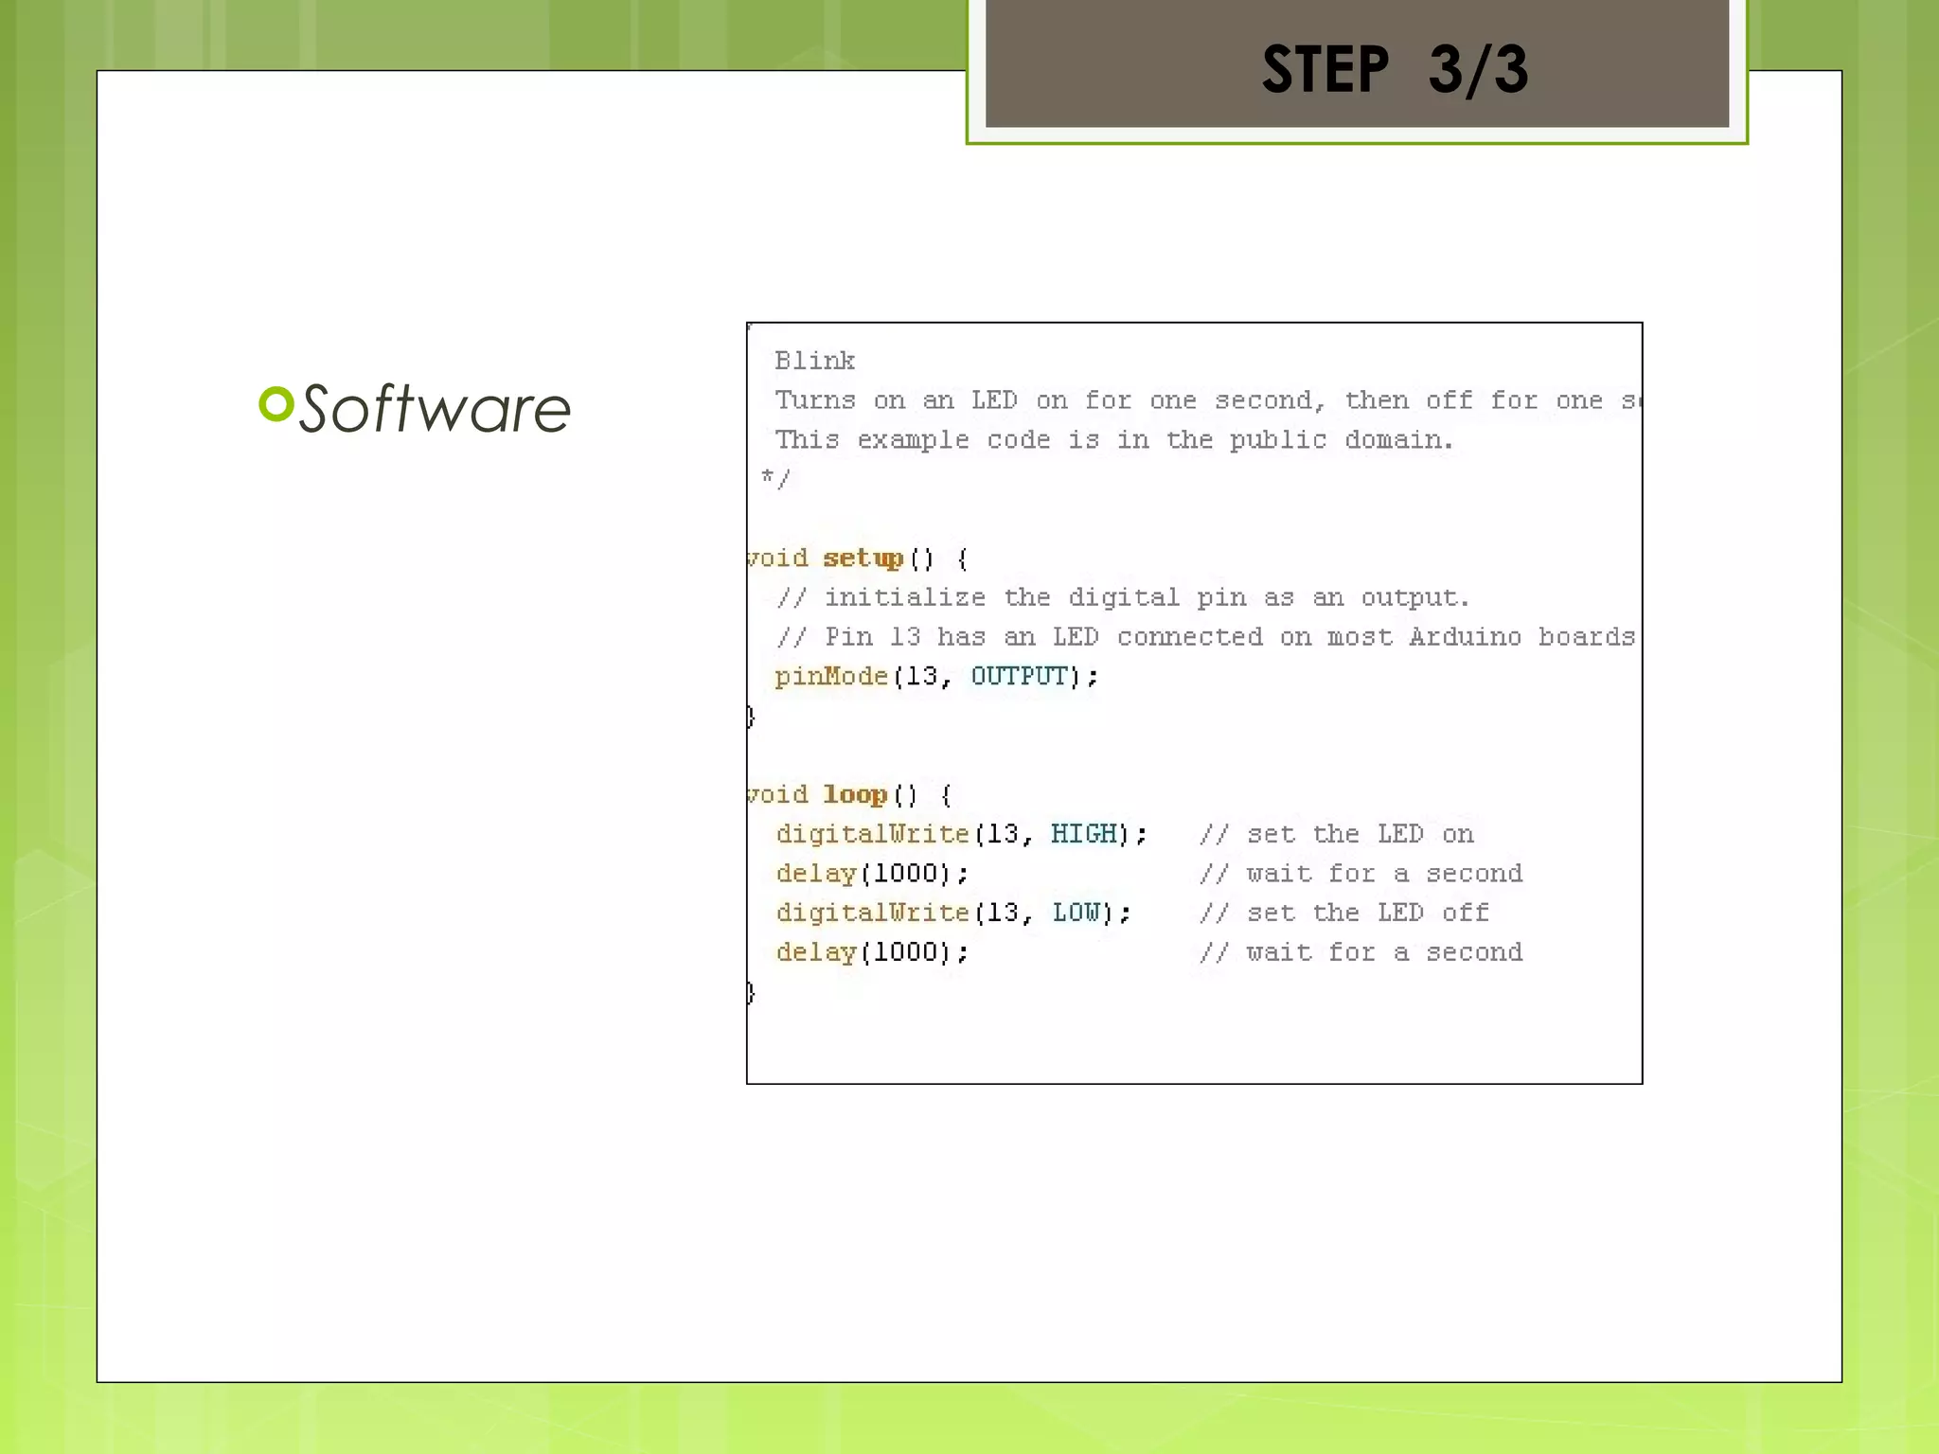Image resolution: width=1939 pixels, height=1454 pixels.
Task: Click the '// set the LED on' comment
Action: [x=1337, y=834]
